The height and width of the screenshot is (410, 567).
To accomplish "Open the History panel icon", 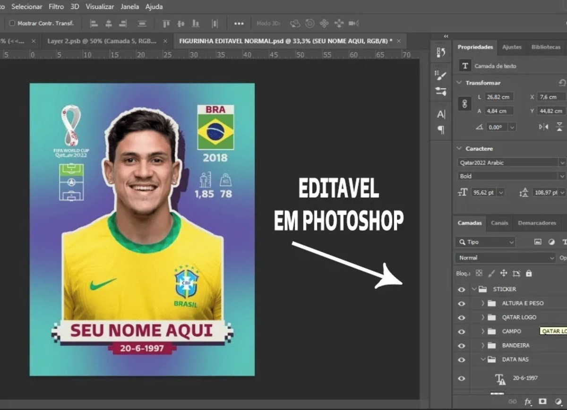I will point(441,52).
